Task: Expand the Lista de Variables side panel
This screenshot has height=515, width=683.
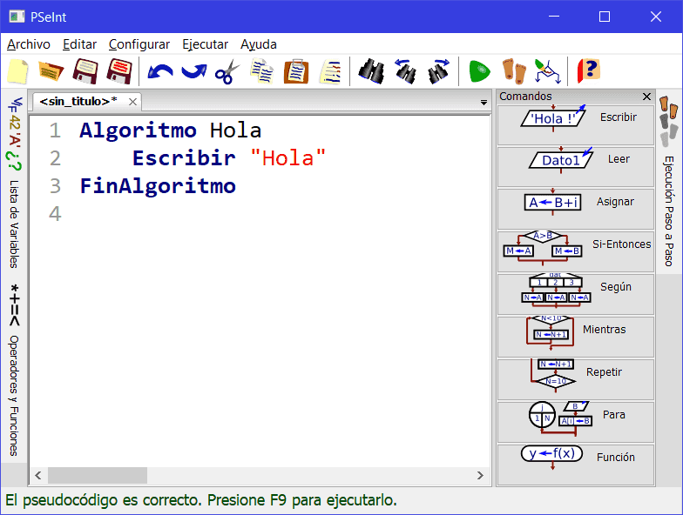Action: [14, 183]
